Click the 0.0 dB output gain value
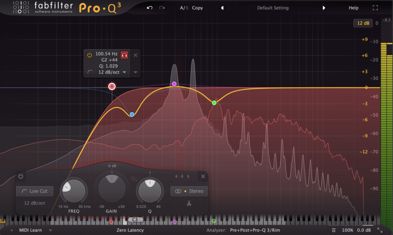Screen dimensions: 393x235 (364, 230)
